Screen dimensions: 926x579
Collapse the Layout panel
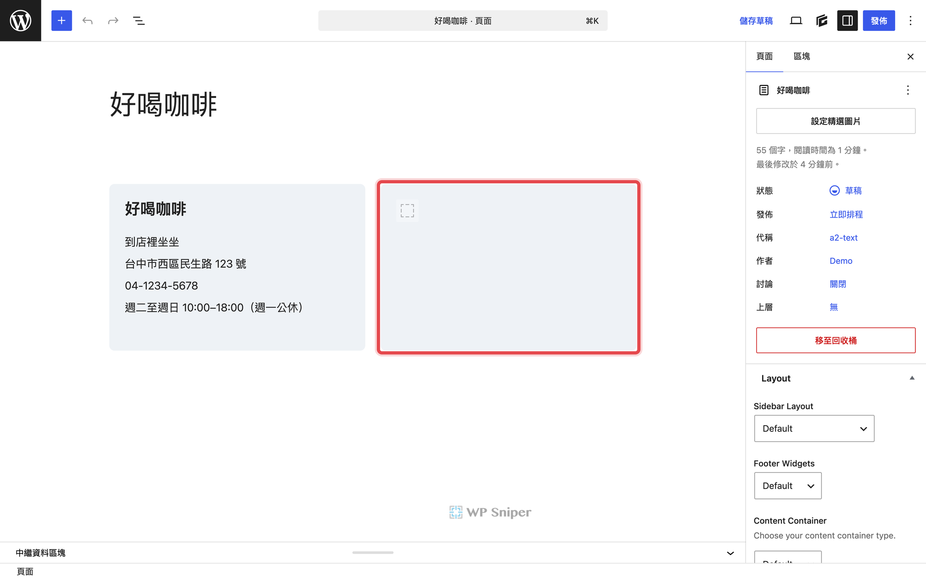pyautogui.click(x=835, y=378)
